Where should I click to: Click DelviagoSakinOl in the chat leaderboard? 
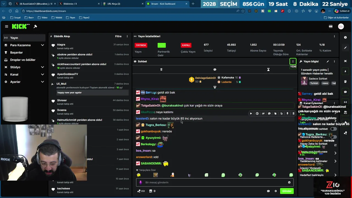(x=205, y=78)
